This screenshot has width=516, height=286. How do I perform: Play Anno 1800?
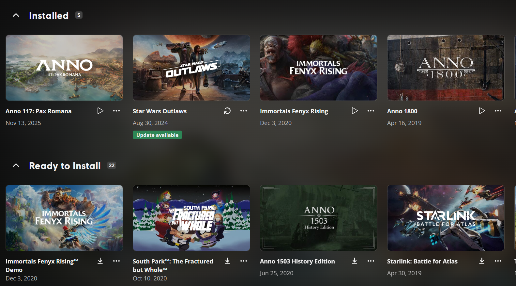pyautogui.click(x=482, y=111)
